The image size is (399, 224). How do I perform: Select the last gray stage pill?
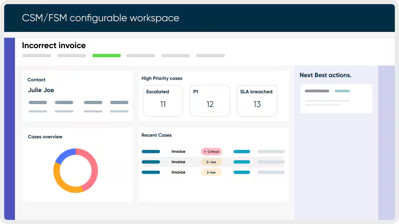pyautogui.click(x=210, y=56)
